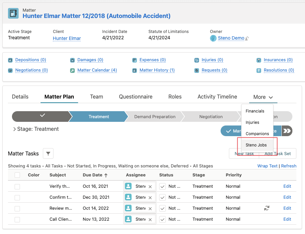Mark the Verify task complete via status check

162,186
